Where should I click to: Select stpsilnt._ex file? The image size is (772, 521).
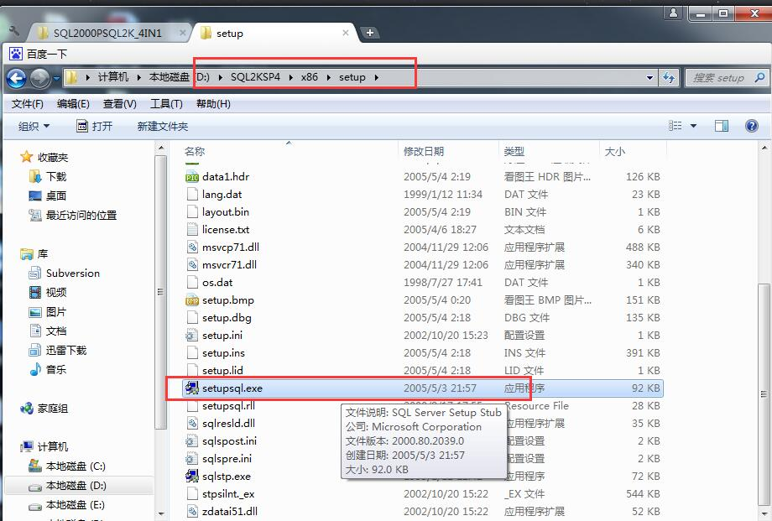228,494
